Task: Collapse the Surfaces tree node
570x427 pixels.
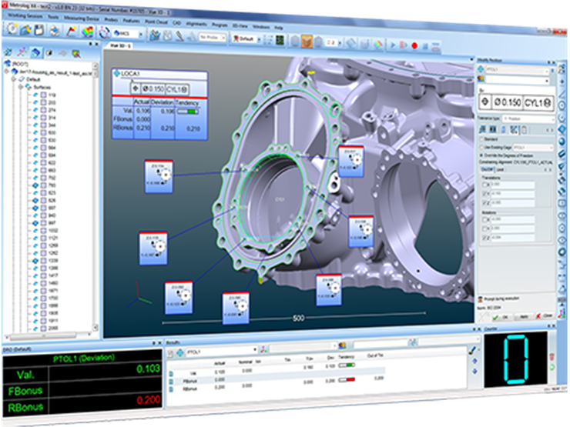Action: pos(21,87)
